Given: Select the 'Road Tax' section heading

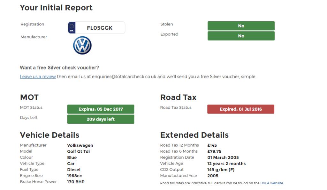Looking at the screenshot, I should point(178,97).
